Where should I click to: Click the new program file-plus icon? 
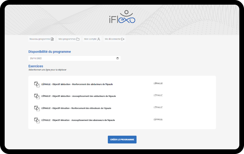pyautogui.click(x=52, y=39)
